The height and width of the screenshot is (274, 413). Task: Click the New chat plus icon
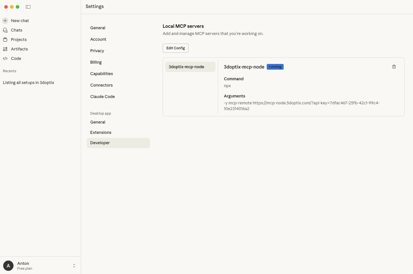coord(5,21)
